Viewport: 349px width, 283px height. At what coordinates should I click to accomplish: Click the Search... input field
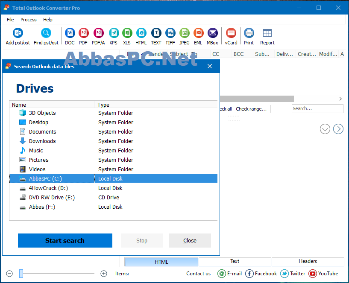click(317, 108)
